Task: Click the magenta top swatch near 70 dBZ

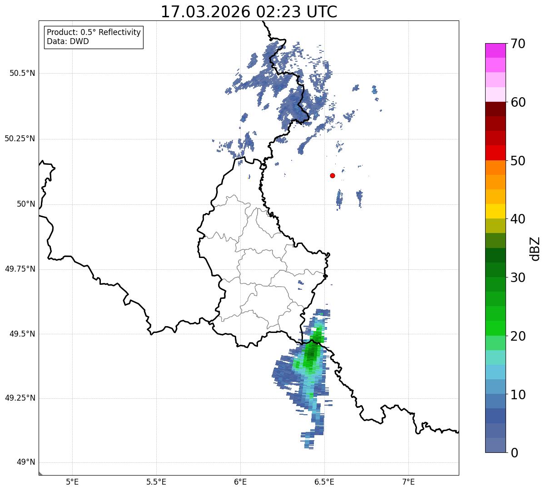Action: coord(496,50)
